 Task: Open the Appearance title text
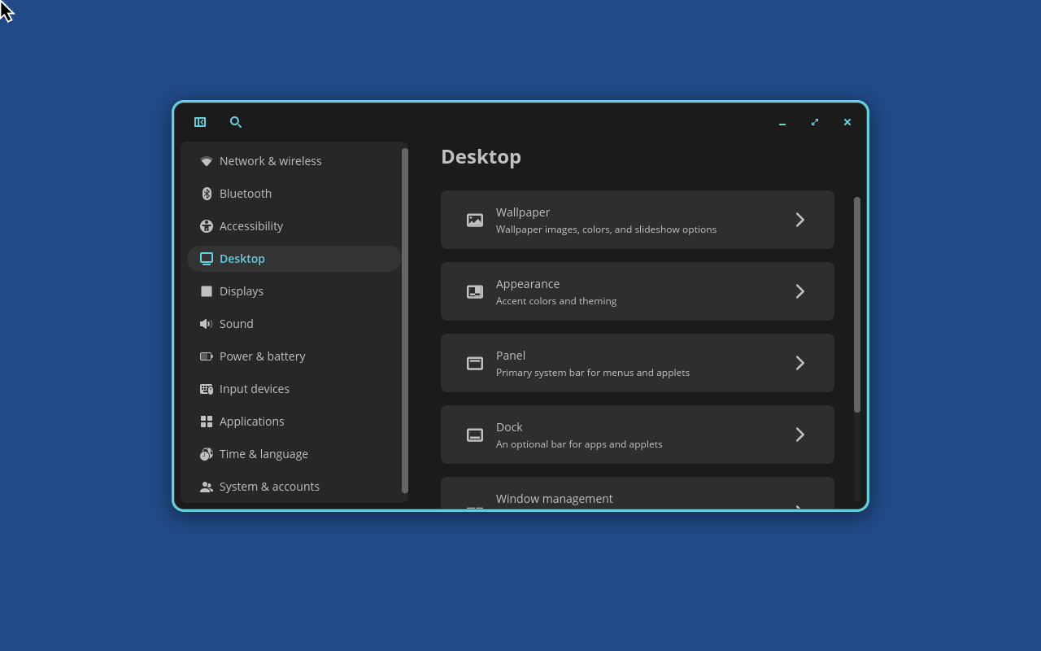(x=528, y=284)
